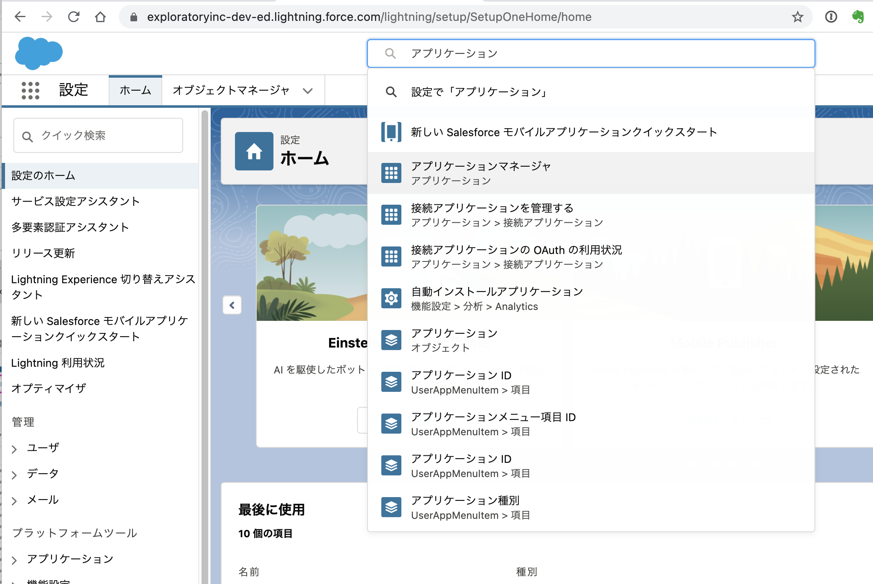
Task: Choose アプリケーションメニュー項目 ID result text
Action: 493,417
